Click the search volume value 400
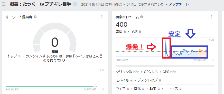224x94 pixels. [x=122, y=25]
